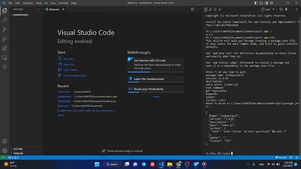Image resolution: width=301 pixels, height=169 pixels.
Task: Select the debug console panel icon
Action: tap(211, 9)
